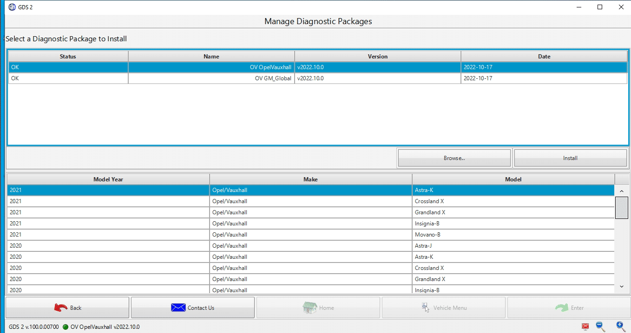
Task: Click the red disconnected monitor status icon
Action: point(585,327)
